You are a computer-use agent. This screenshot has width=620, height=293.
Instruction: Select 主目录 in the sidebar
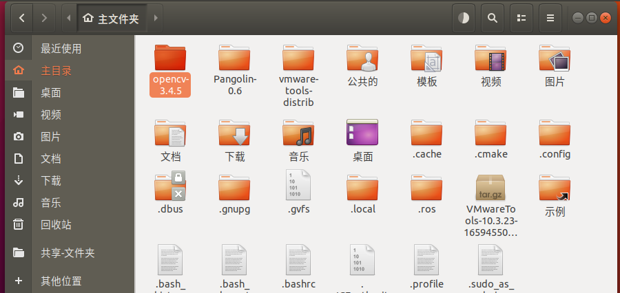(70, 71)
